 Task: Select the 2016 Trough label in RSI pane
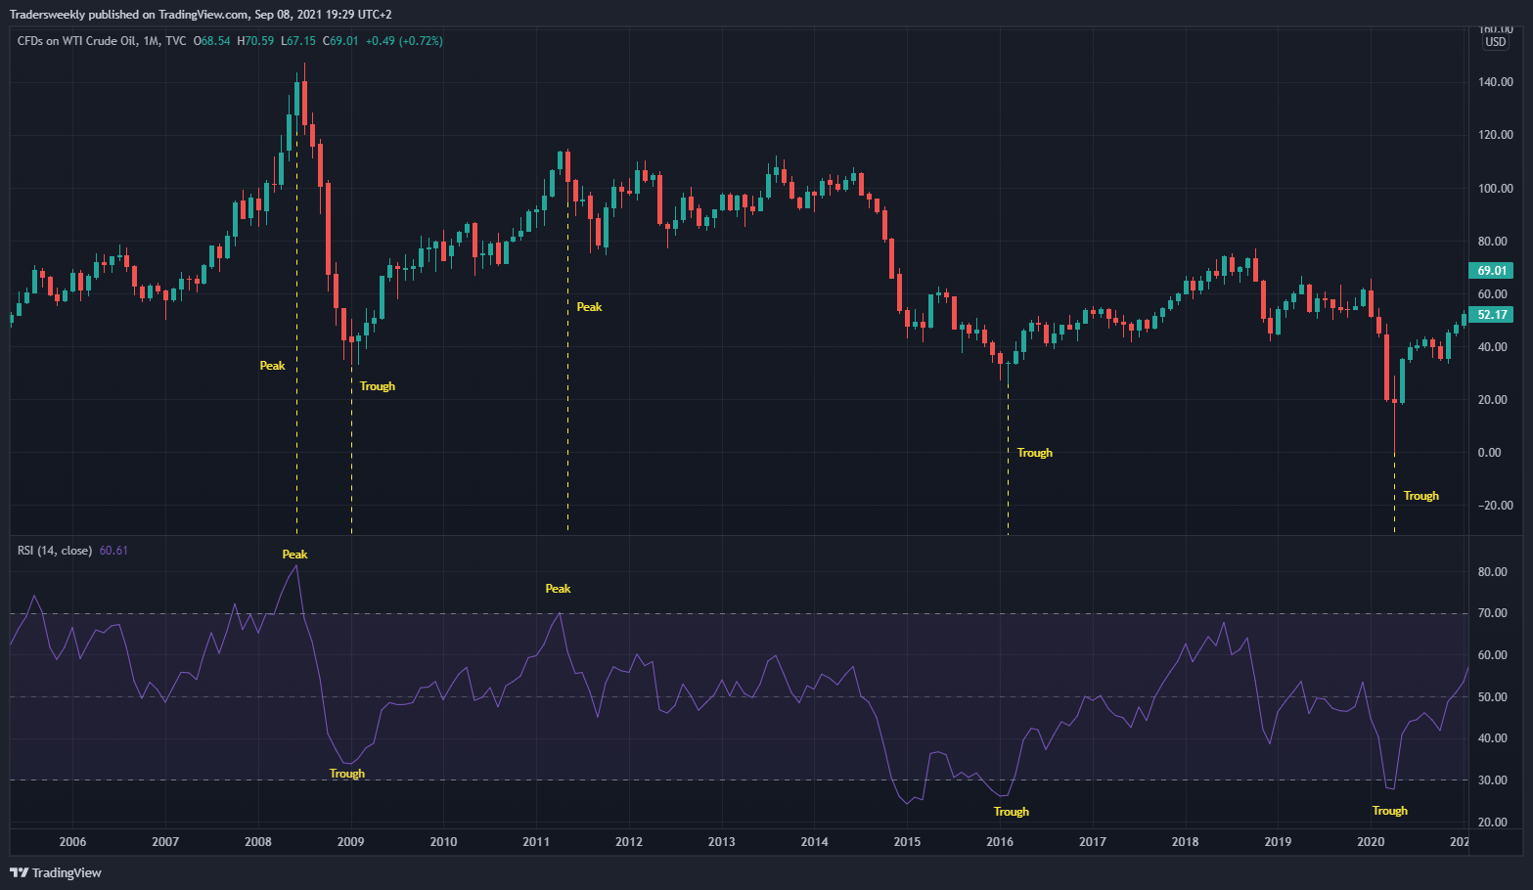pos(1012,812)
